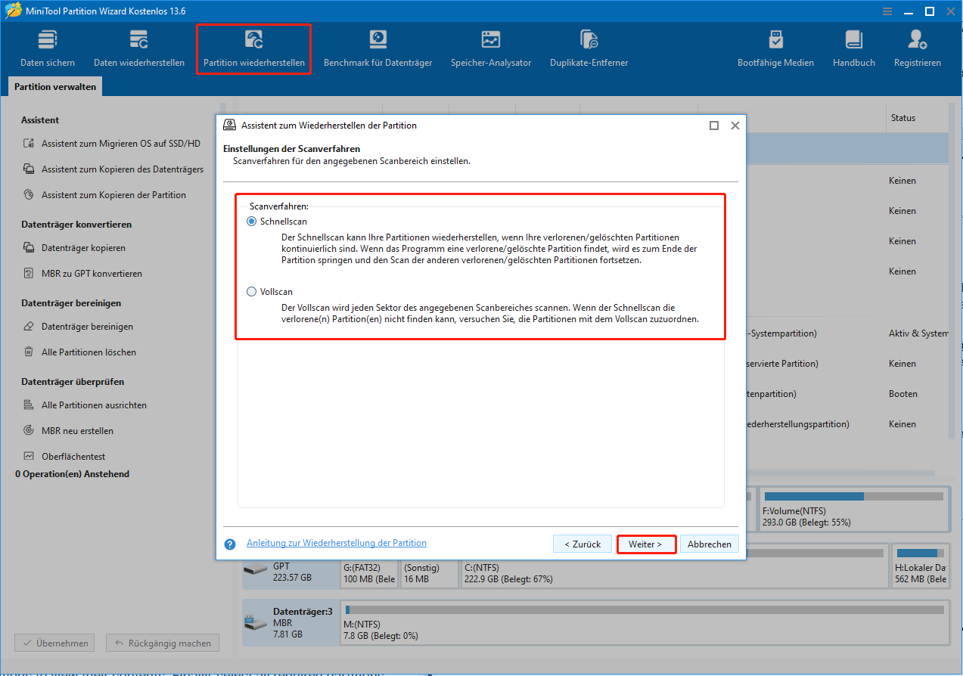Select the Schnellscan radio option
963x676 pixels.
[x=252, y=221]
